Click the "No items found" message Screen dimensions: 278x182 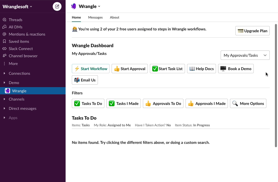[x=141, y=142]
